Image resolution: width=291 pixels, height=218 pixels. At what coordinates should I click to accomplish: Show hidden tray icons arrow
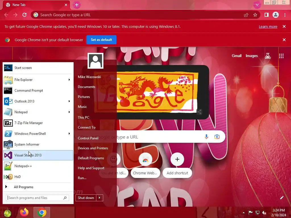[244, 213]
